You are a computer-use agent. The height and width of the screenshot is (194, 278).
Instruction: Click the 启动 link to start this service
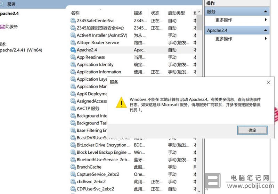coord(2,27)
